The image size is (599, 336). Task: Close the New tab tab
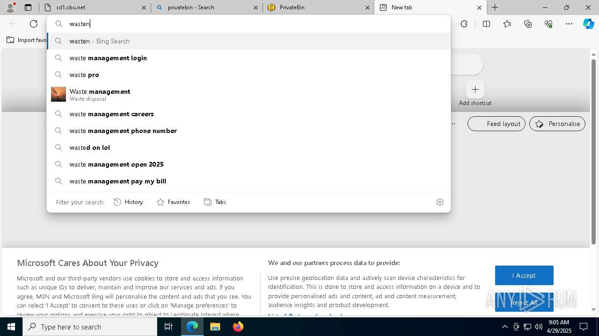point(479,7)
